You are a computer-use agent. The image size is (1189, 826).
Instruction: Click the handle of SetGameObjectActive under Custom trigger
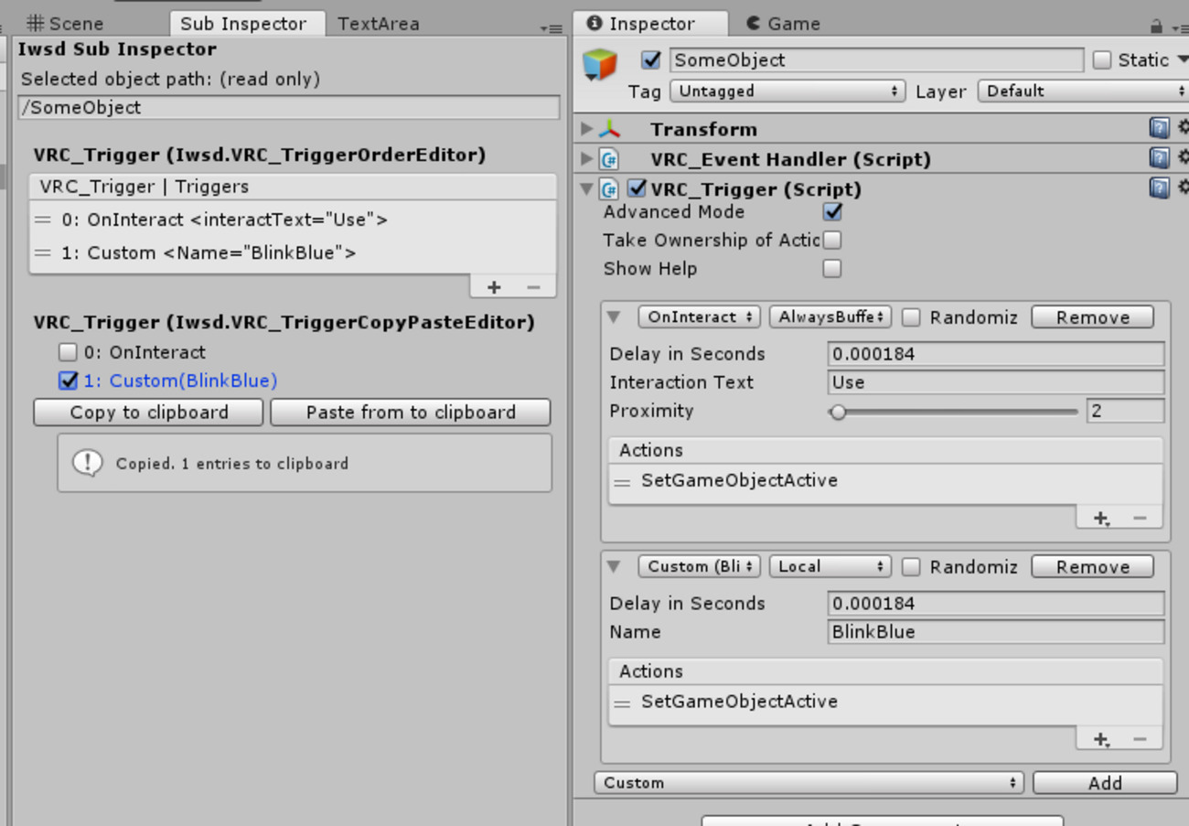(x=623, y=703)
